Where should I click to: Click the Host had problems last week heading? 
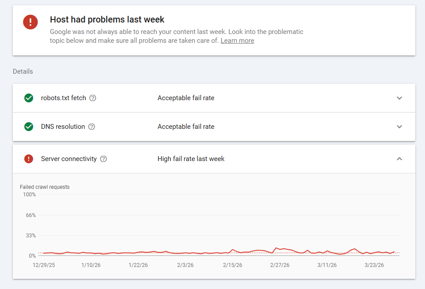[107, 19]
